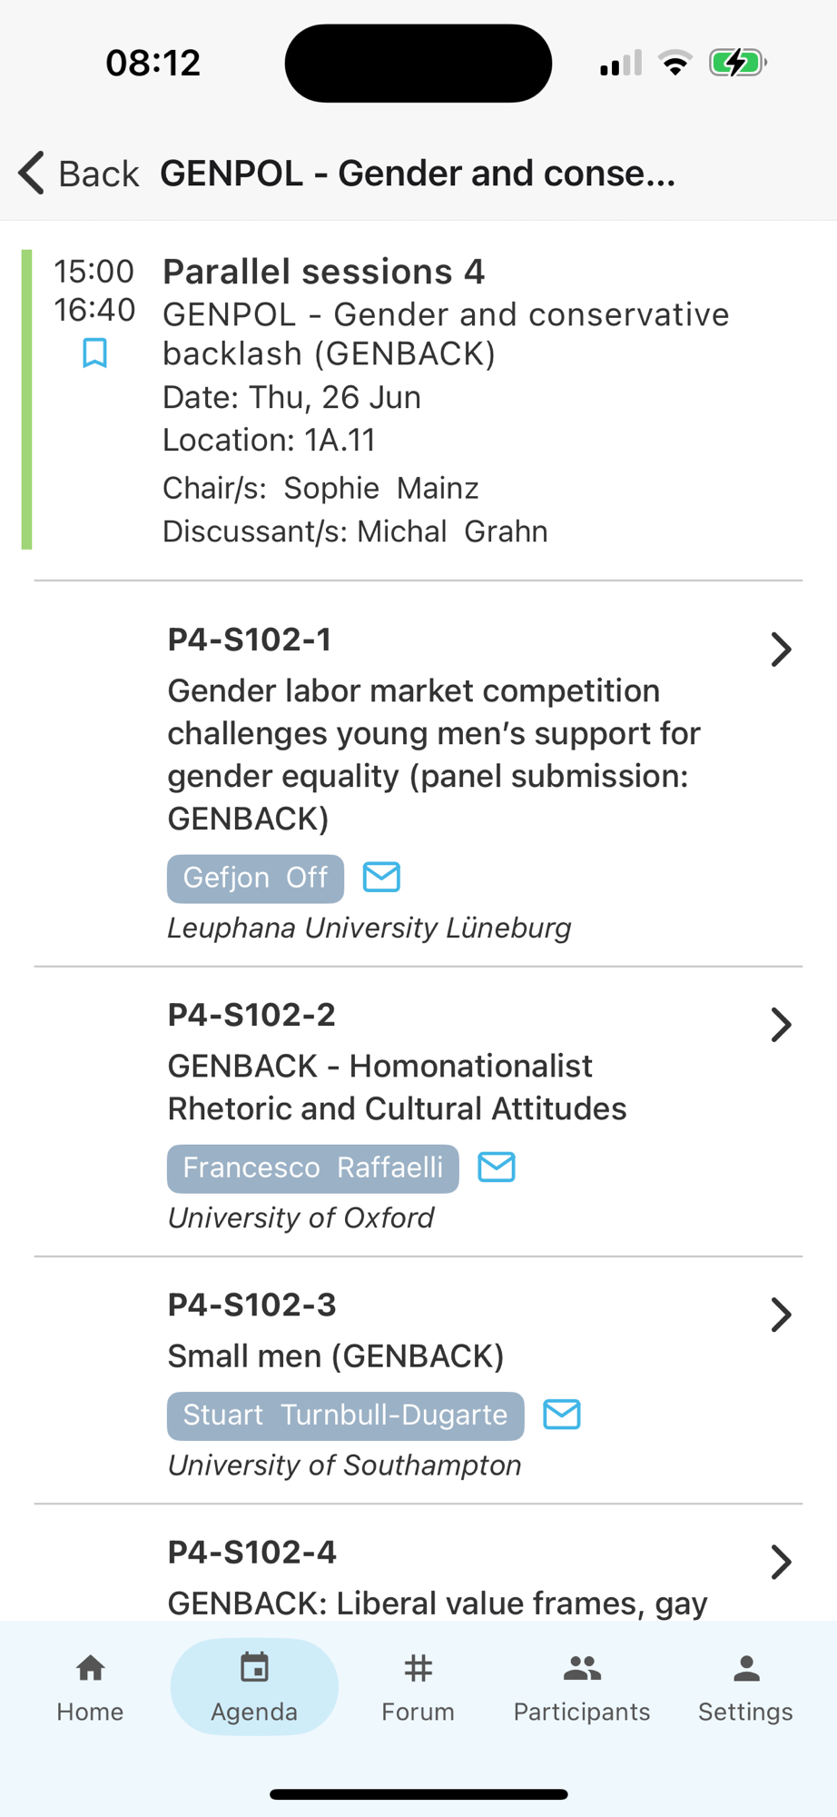
Task: Open author tag Gefjon Off
Action: [255, 879]
